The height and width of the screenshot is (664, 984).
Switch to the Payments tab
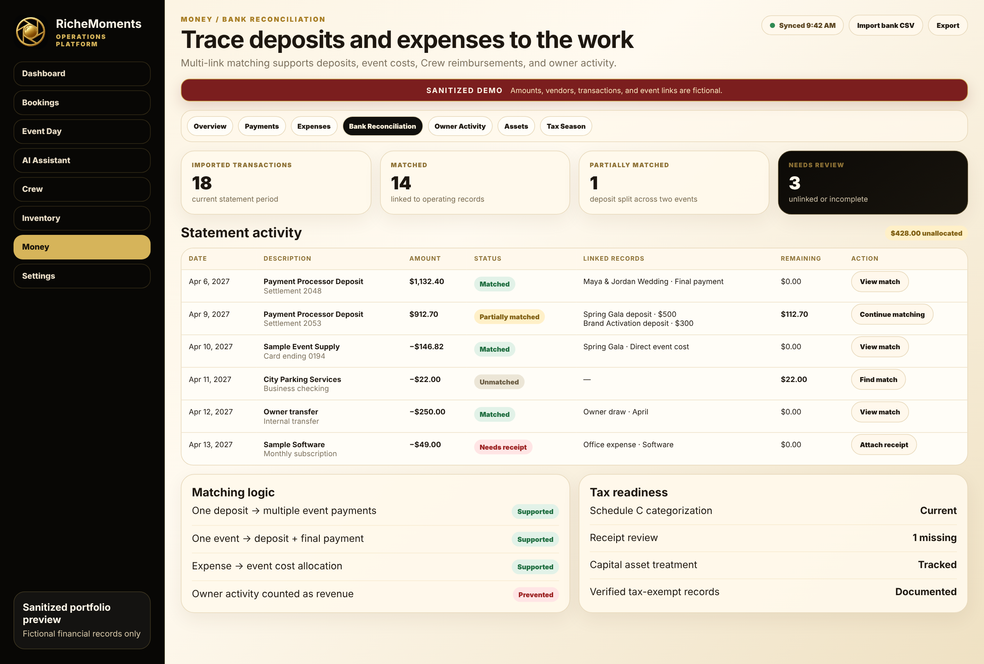(262, 126)
